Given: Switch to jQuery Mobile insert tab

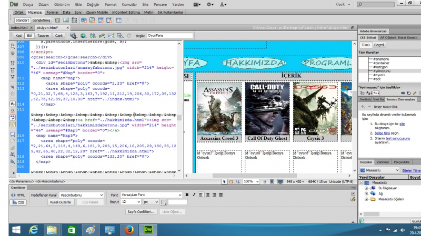Looking at the screenshot, I should tap(96, 12).
